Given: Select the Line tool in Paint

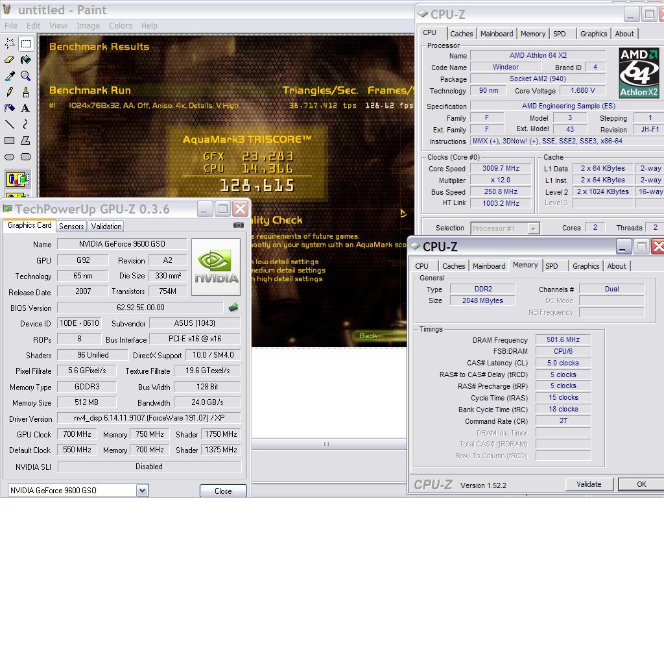Looking at the screenshot, I should 10,124.
